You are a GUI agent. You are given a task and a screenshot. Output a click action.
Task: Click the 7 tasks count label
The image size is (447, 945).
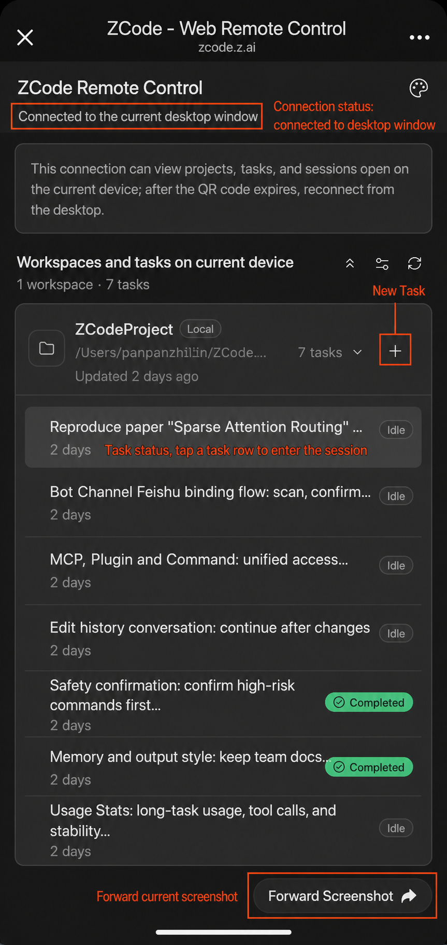[x=320, y=352]
